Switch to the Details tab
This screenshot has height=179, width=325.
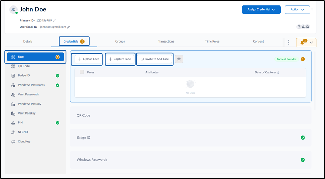click(28, 41)
